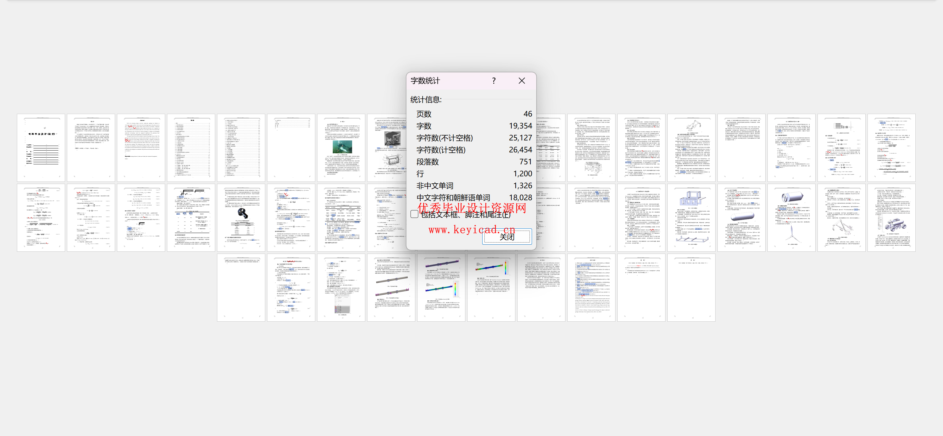
Task: Click the 行 count 1,200
Action: (x=522, y=174)
